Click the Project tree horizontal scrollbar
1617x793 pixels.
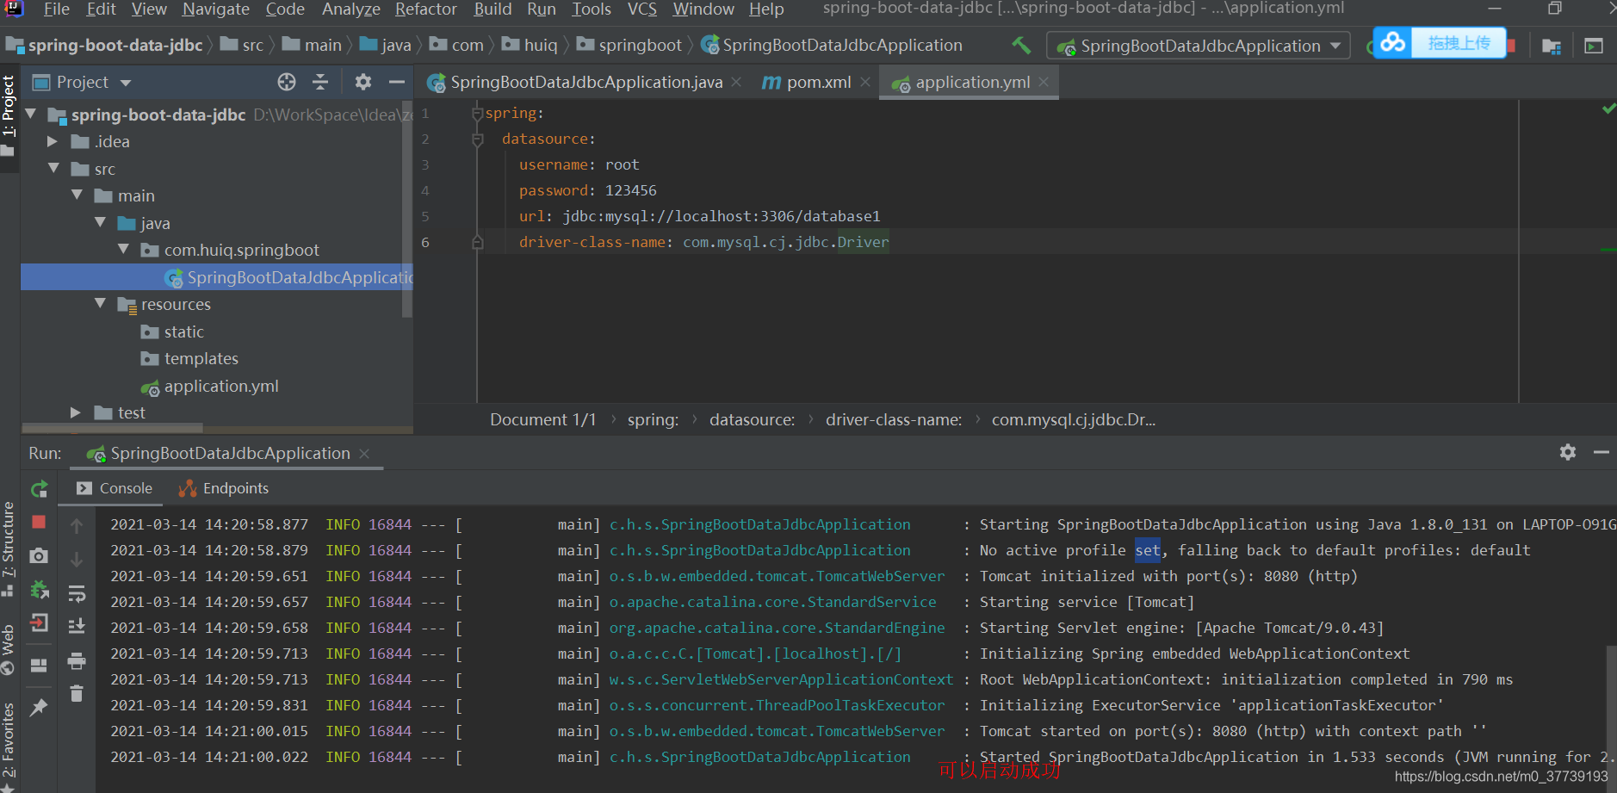(x=113, y=427)
